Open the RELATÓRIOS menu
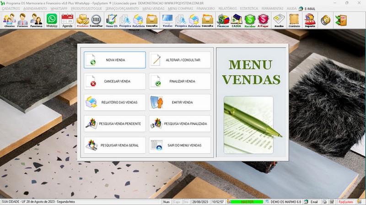Screen dimensions: 366x205 point(227,9)
